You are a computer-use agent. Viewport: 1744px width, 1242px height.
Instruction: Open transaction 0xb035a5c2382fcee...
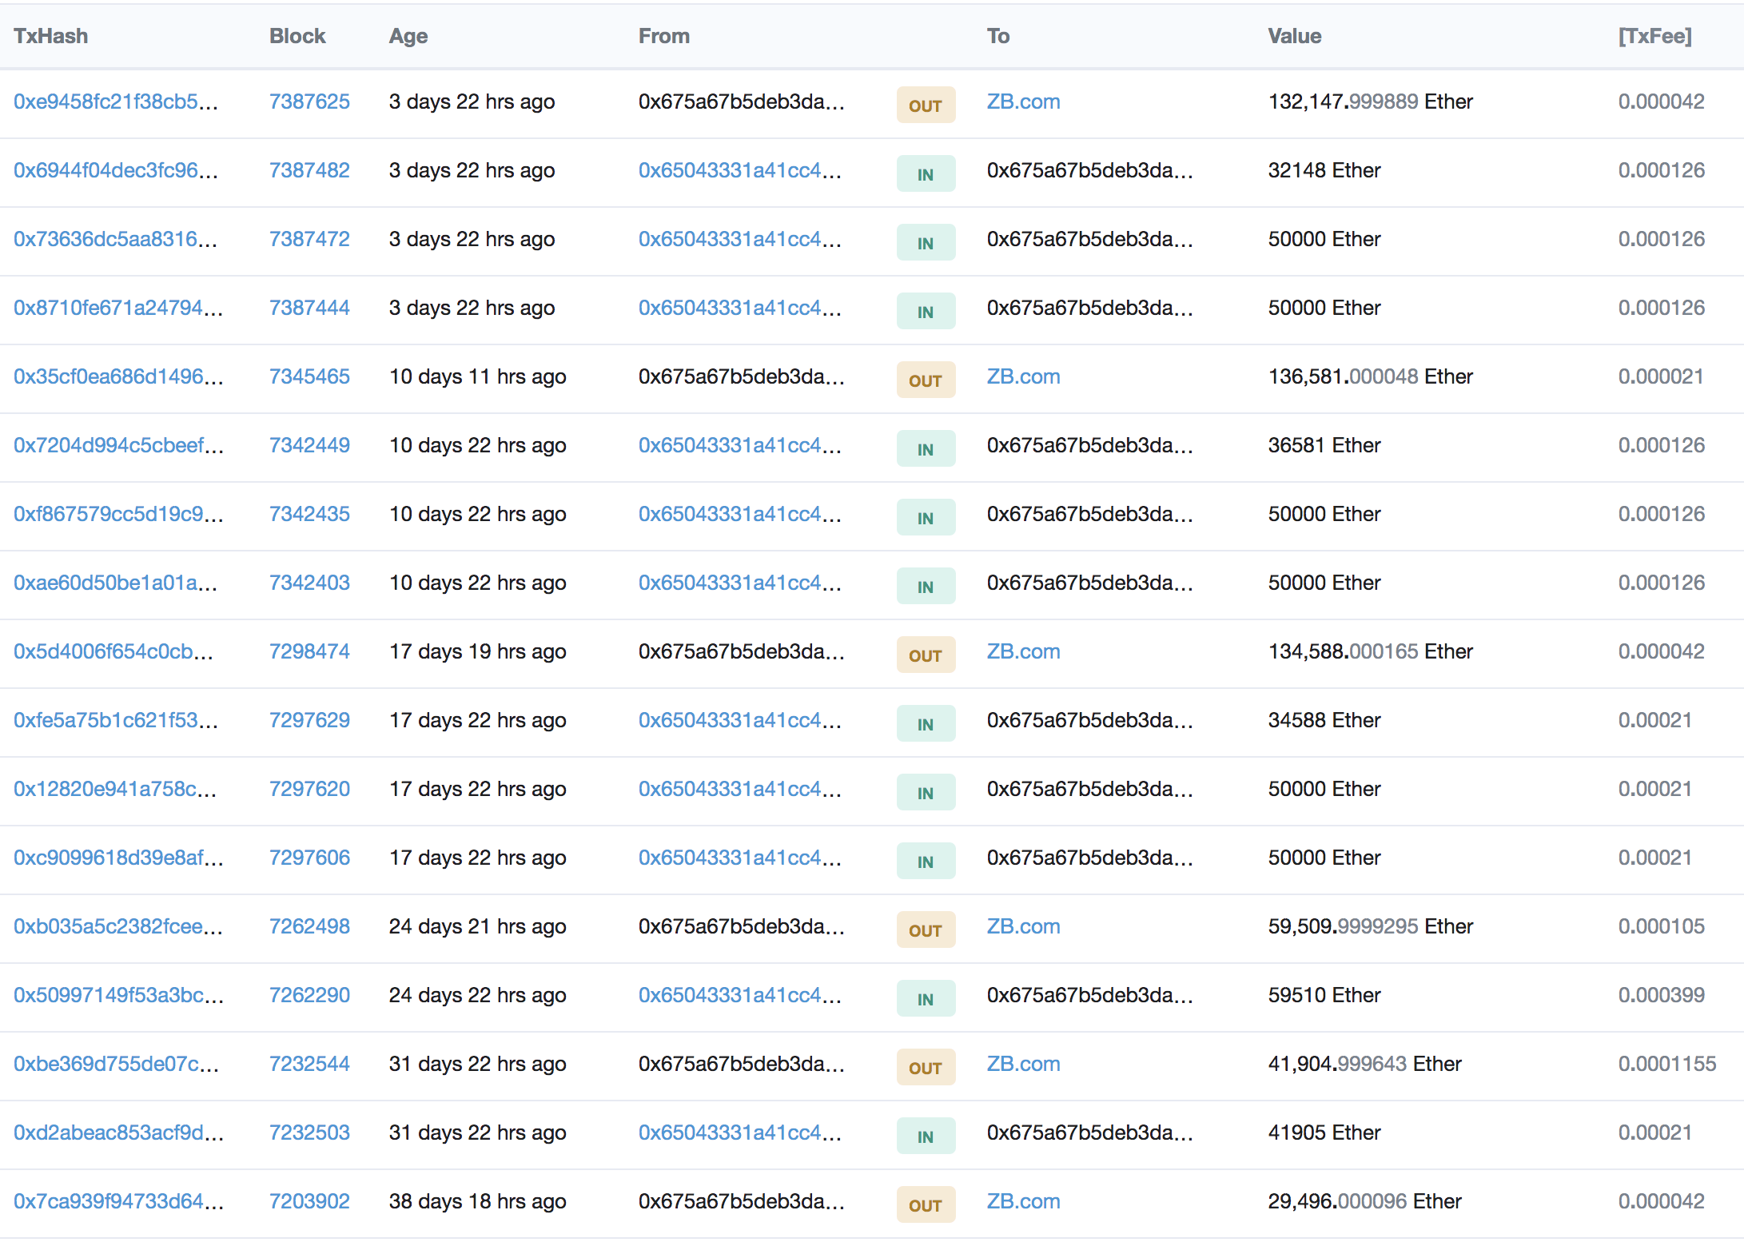coord(118,926)
